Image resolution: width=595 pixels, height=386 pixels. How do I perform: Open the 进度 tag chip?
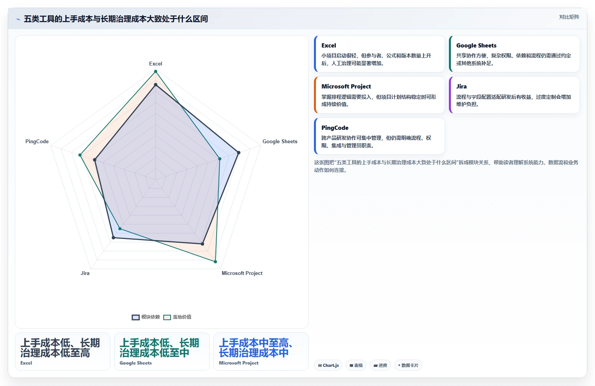(x=380, y=365)
